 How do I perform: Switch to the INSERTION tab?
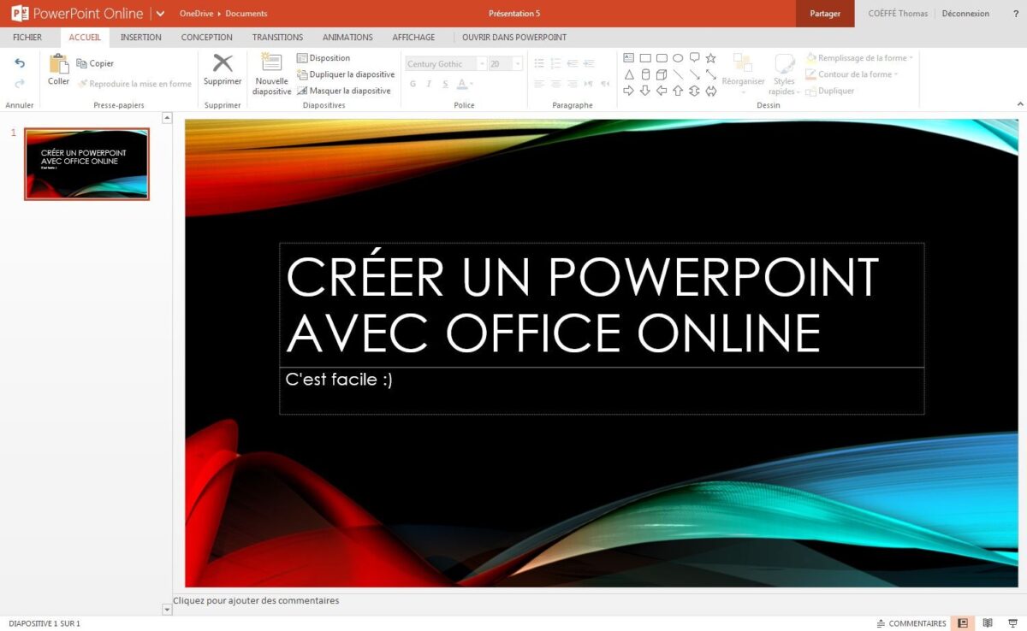pyautogui.click(x=141, y=38)
